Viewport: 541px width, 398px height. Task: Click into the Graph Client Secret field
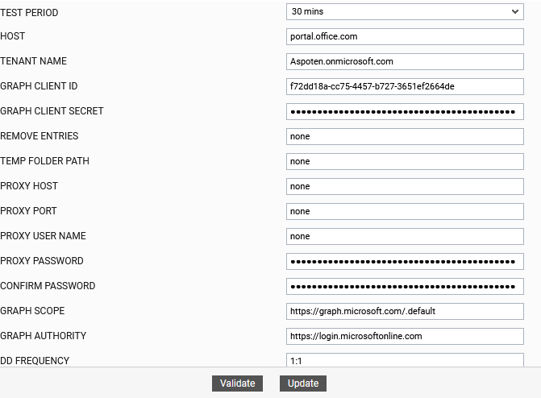tap(405, 111)
